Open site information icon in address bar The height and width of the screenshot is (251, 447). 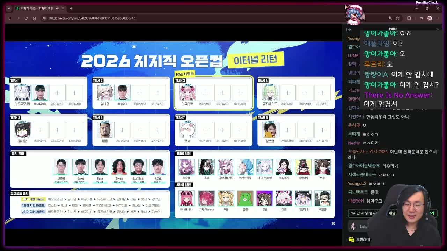click(x=44, y=18)
